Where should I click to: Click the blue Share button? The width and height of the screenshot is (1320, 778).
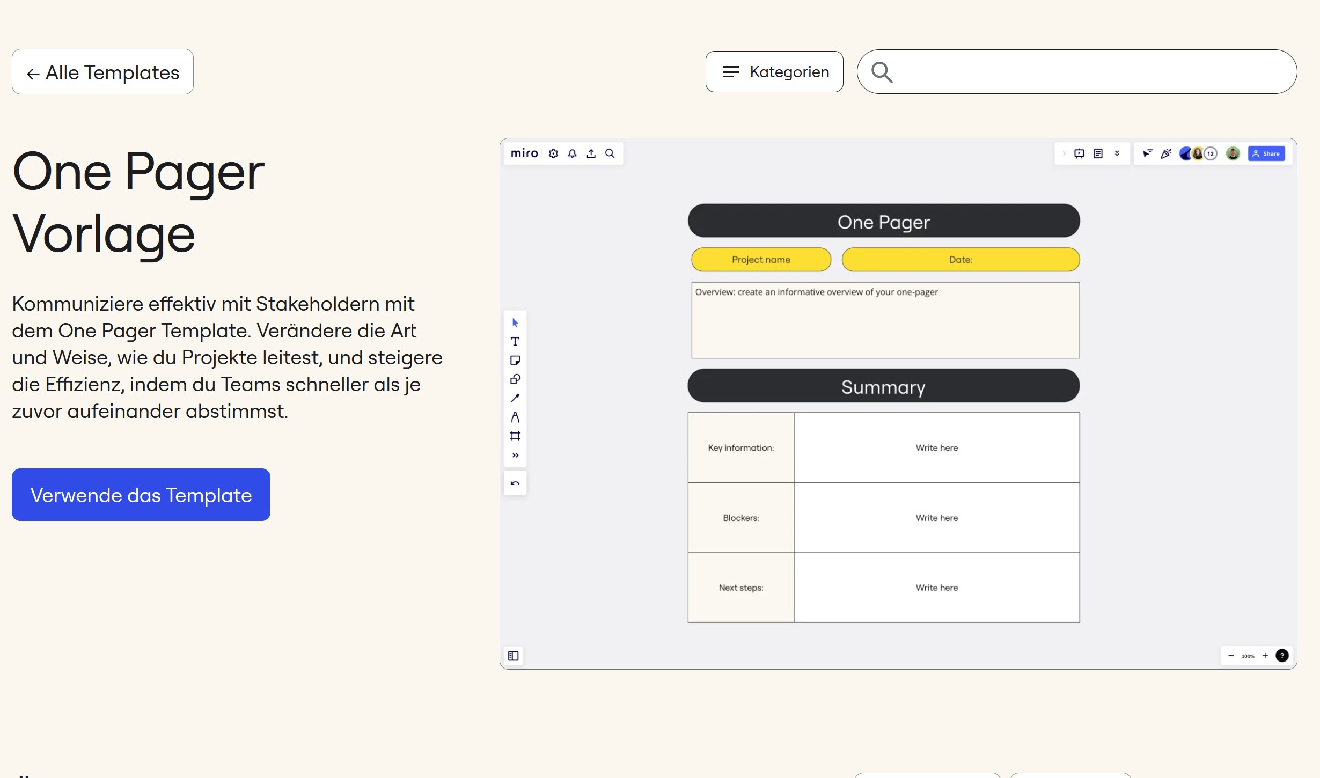[1266, 153]
